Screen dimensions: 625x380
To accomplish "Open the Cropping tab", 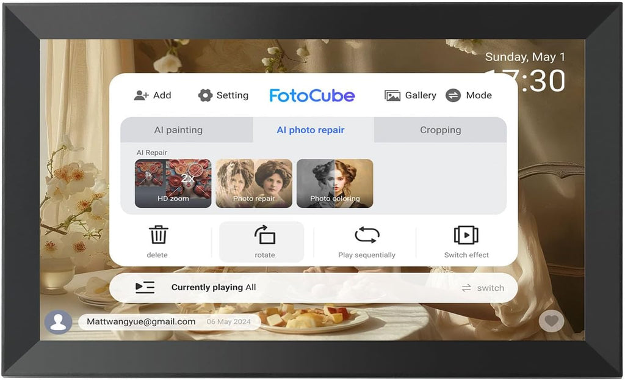I will click(441, 130).
